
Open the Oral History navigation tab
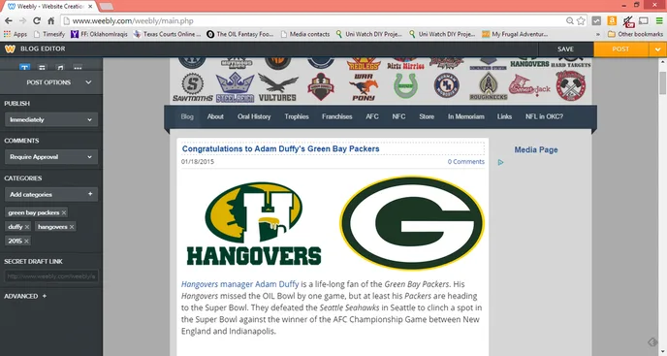254,116
